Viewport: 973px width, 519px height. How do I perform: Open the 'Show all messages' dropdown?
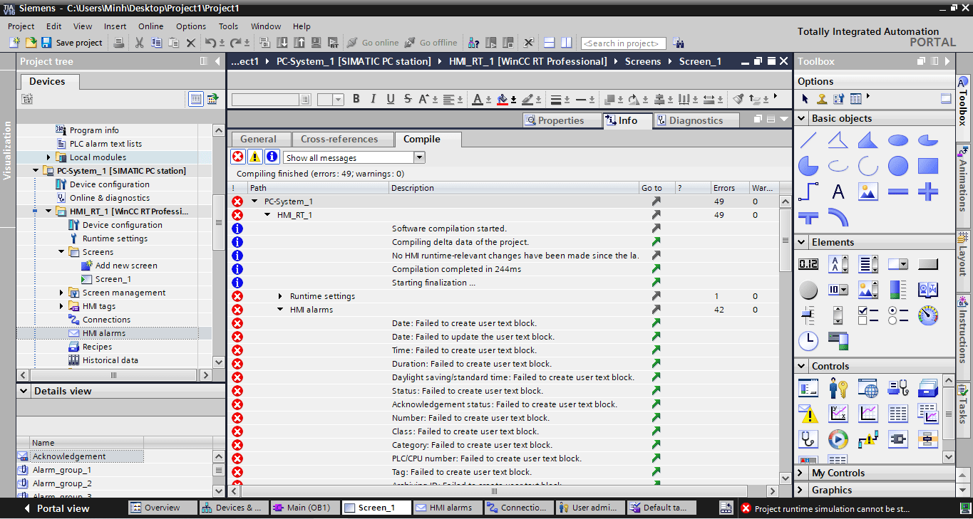coord(418,157)
